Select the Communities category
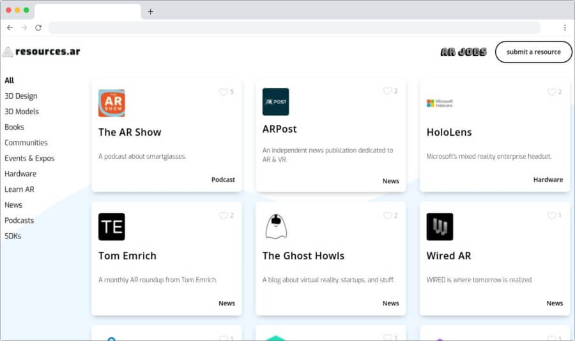The image size is (575, 341). 26,143
